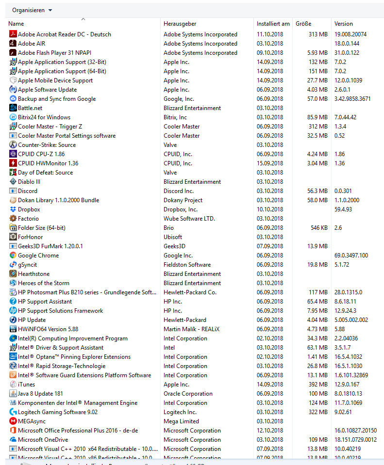Select the Bitrix24 for Windows icon
The image size is (384, 465).
click(x=13, y=117)
